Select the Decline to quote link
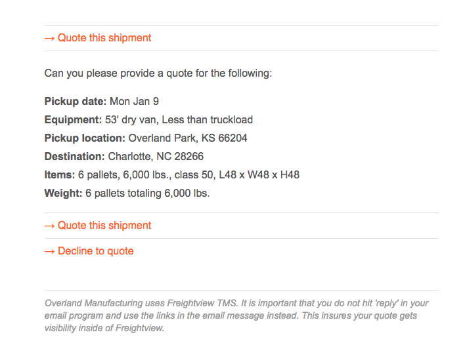This screenshot has height=364, width=465. tap(95, 251)
